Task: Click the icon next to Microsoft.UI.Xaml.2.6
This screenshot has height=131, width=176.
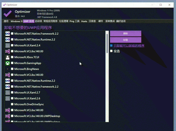Action: coord(8,98)
